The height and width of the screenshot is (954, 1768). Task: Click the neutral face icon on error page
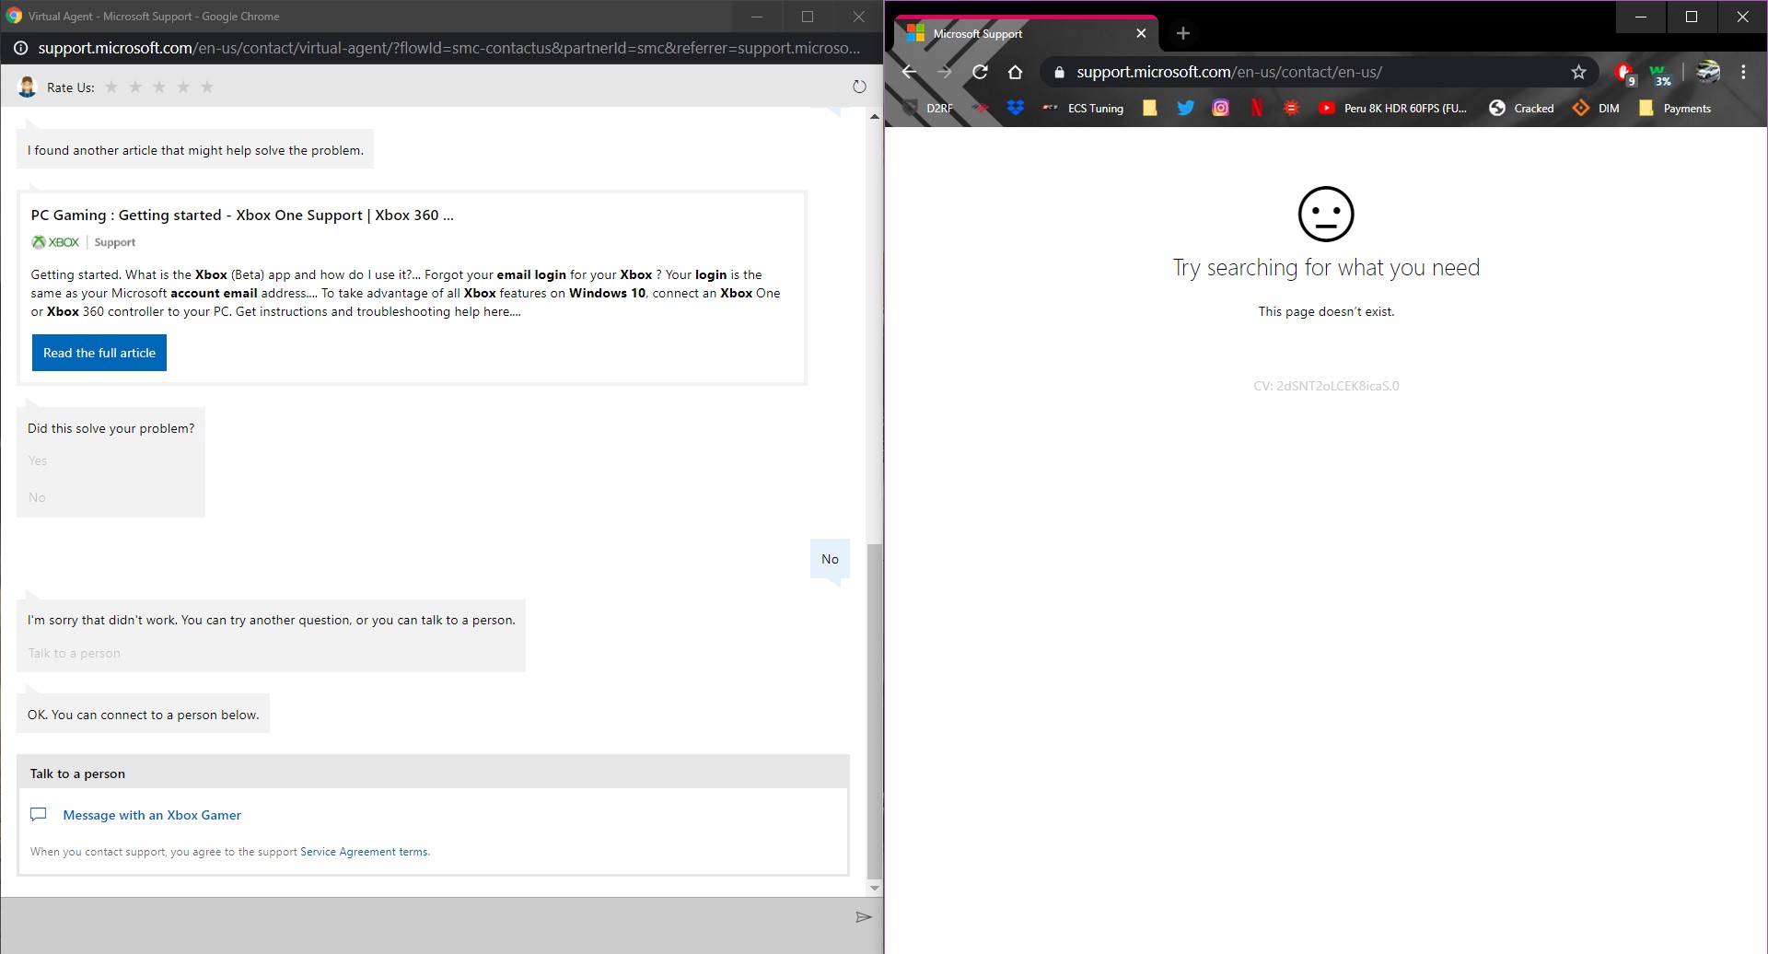pos(1326,215)
